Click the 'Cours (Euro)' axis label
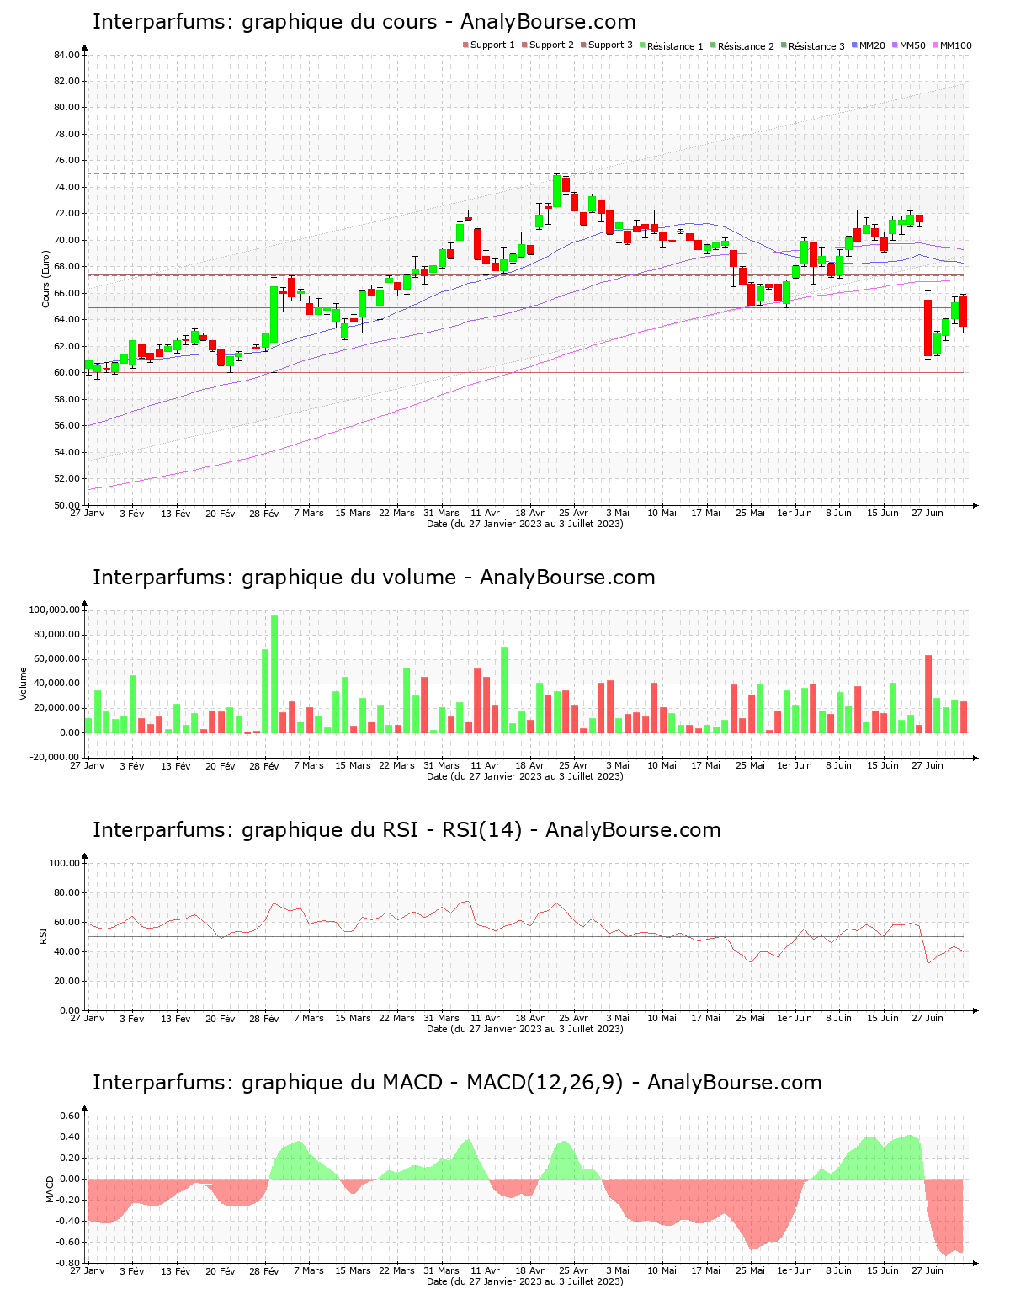 coord(45,280)
